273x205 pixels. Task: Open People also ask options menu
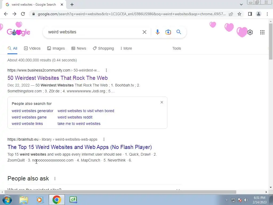point(55,179)
